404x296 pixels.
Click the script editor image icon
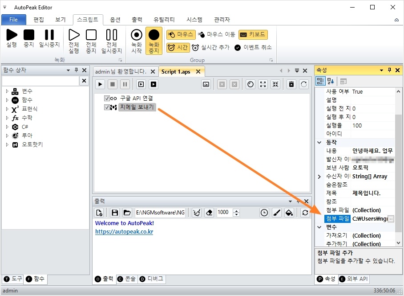[206, 84]
